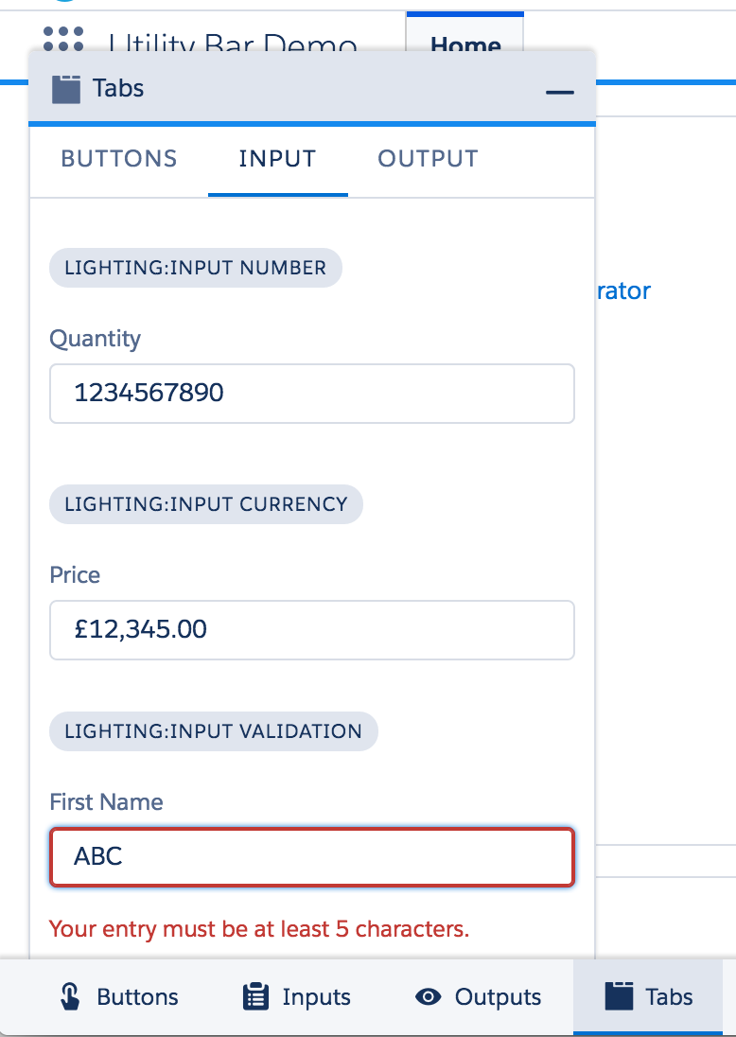This screenshot has height=1037, width=736.
Task: Click the LIGHTING:INPUT CURRENCY badge
Action: point(205,504)
